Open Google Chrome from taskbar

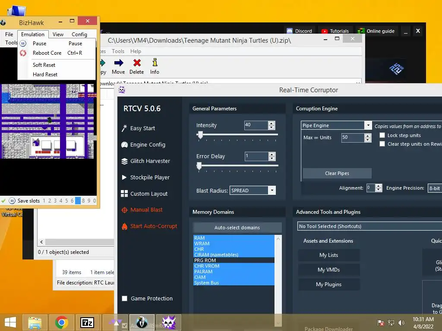tap(61, 322)
